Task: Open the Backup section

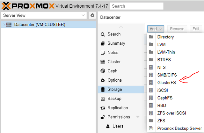Action: click(121, 99)
